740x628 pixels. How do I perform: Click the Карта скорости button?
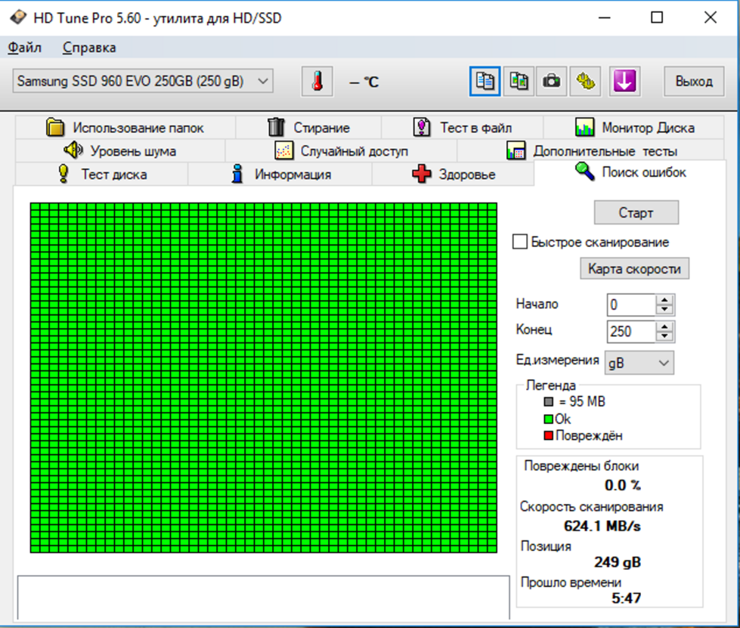point(634,268)
